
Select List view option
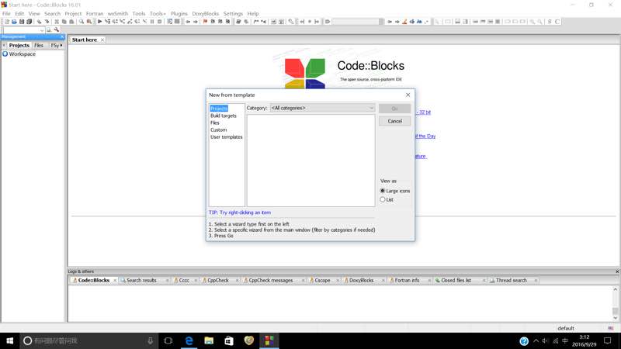pos(387,199)
